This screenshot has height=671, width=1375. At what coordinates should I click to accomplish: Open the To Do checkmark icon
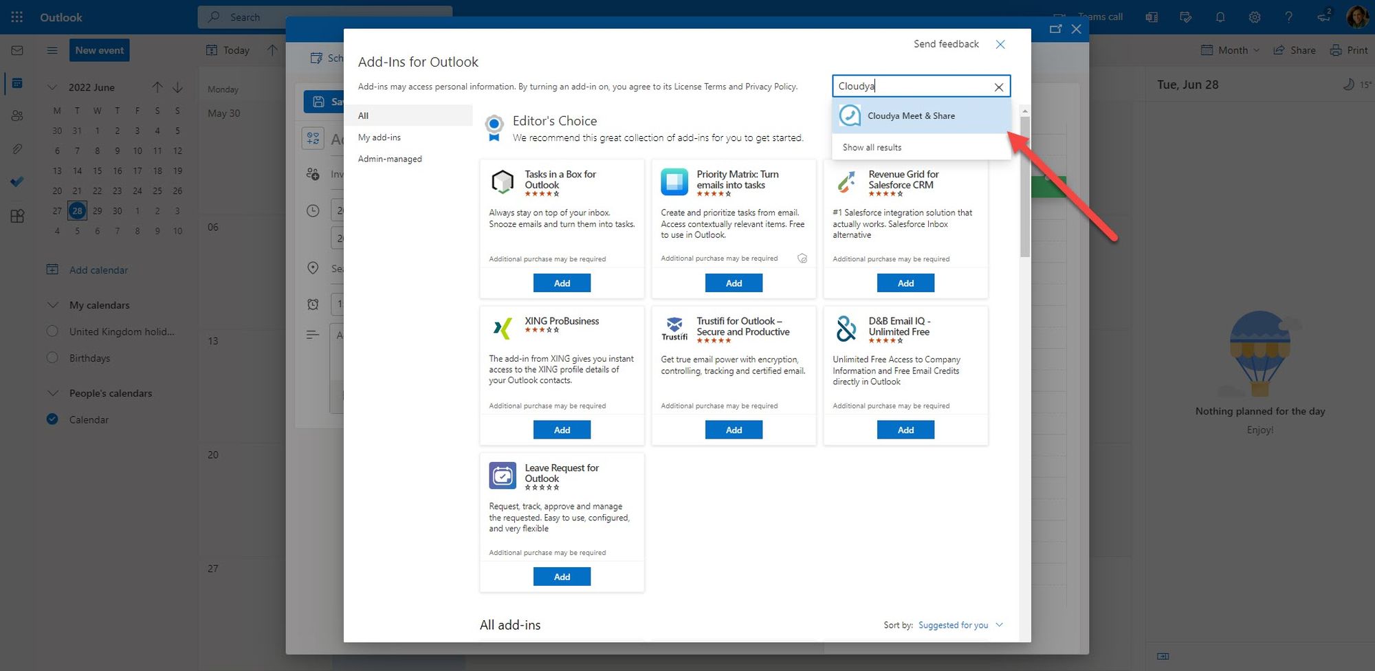pos(17,181)
